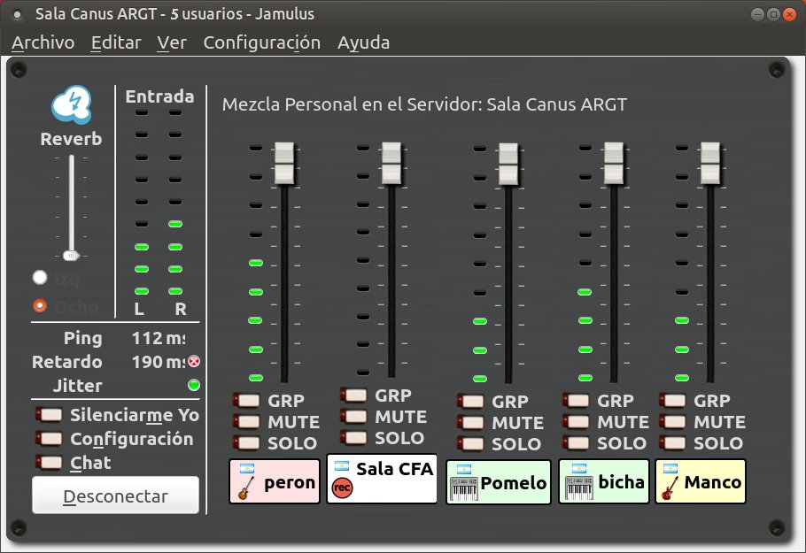The height and width of the screenshot is (553, 806).
Task: Click the Reverb slider handle
Action: 71,255
